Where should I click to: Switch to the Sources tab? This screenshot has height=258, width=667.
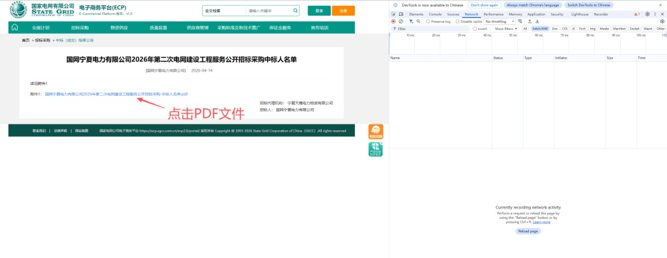(453, 14)
